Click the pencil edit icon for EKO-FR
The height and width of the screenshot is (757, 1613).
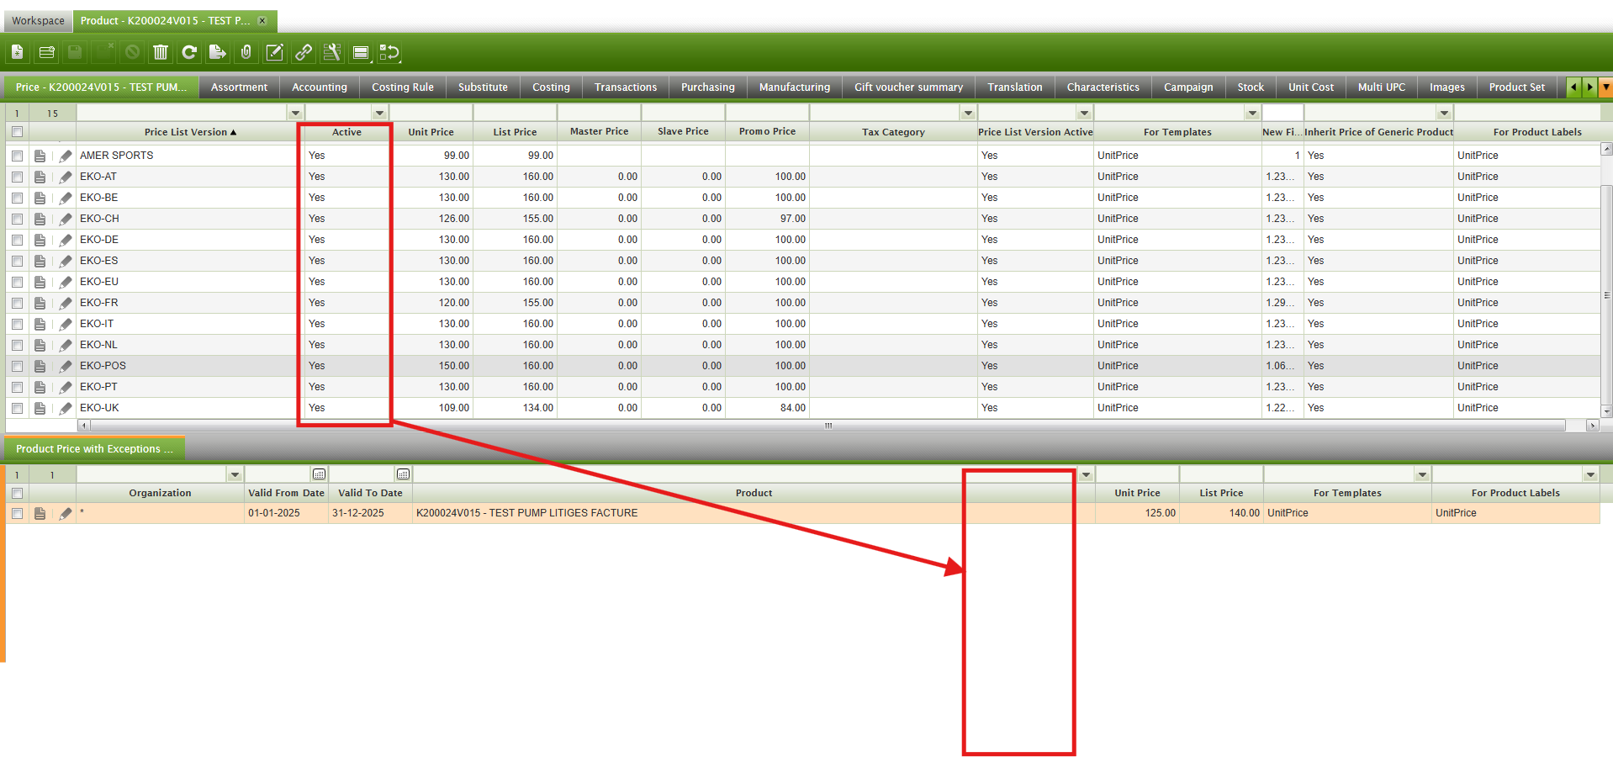pyautogui.click(x=66, y=303)
